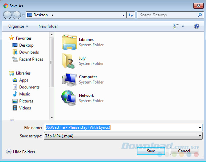Click the Change your view icon
This screenshot has height=162, width=206.
(x=176, y=26)
